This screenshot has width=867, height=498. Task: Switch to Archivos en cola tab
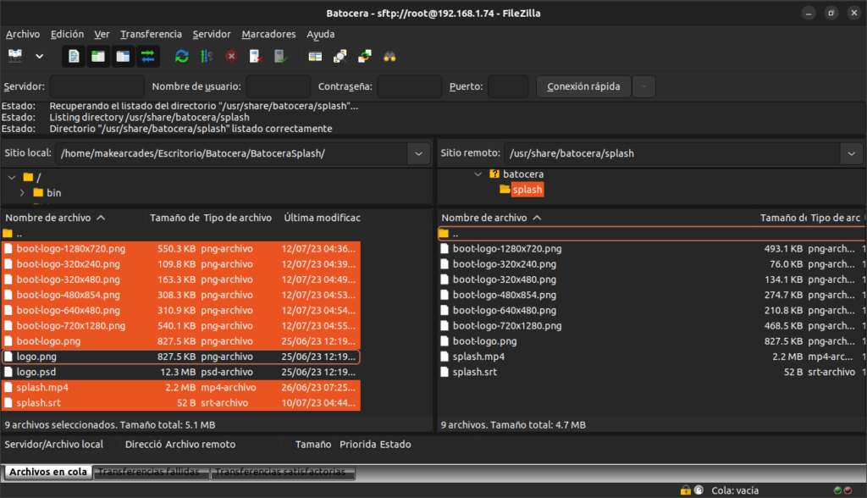(48, 472)
